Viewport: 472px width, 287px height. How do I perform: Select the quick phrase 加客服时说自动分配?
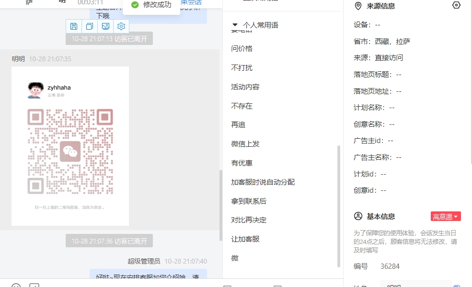263,182
